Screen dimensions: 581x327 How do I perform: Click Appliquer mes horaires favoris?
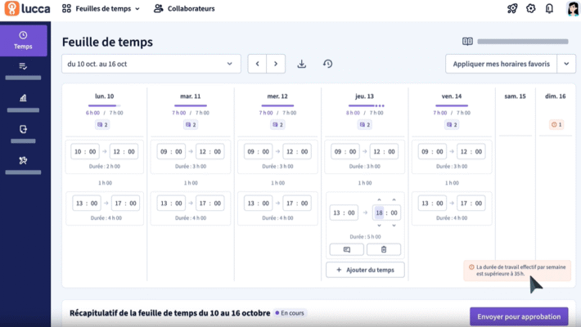pos(501,64)
